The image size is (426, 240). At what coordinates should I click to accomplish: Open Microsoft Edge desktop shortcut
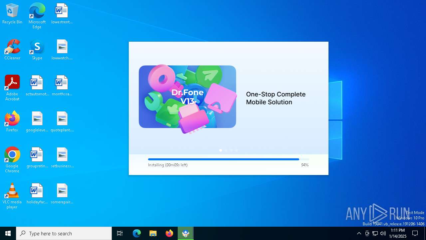coord(37,16)
